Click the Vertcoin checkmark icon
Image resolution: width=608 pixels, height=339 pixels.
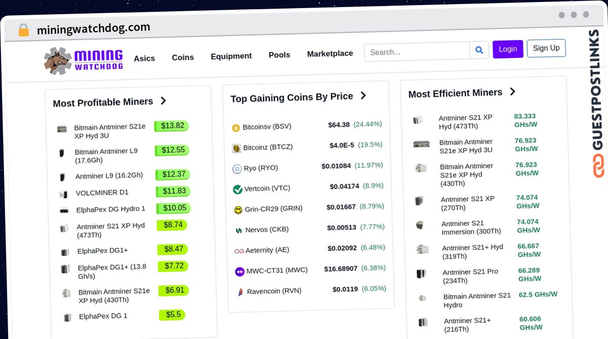(x=237, y=189)
